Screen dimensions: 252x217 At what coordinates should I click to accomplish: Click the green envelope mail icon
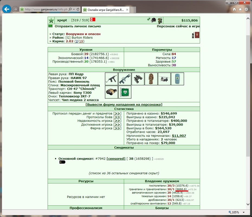click(50, 26)
